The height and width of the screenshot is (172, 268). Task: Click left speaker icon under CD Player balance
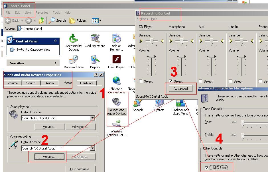coord(141,41)
